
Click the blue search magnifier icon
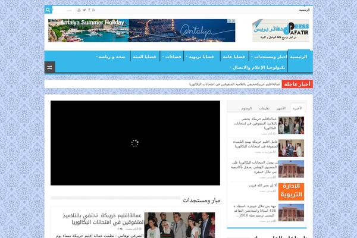[48, 10]
